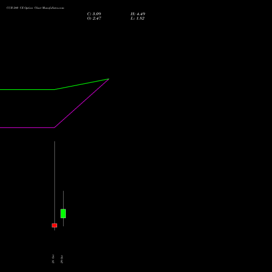272x272 pixels.
Task: Click the lower wick of the red candle
Action: 54,229
